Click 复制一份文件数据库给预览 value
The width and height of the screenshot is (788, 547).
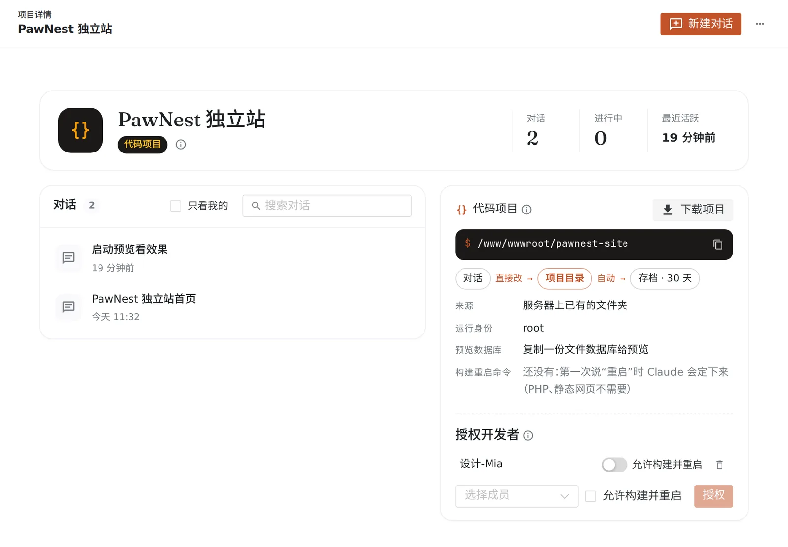(585, 350)
